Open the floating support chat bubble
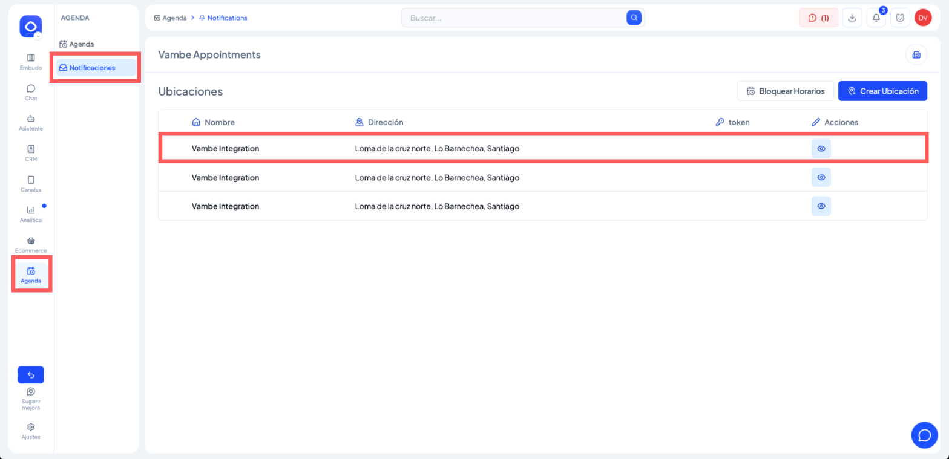Viewport: 949px width, 459px height. pos(924,435)
